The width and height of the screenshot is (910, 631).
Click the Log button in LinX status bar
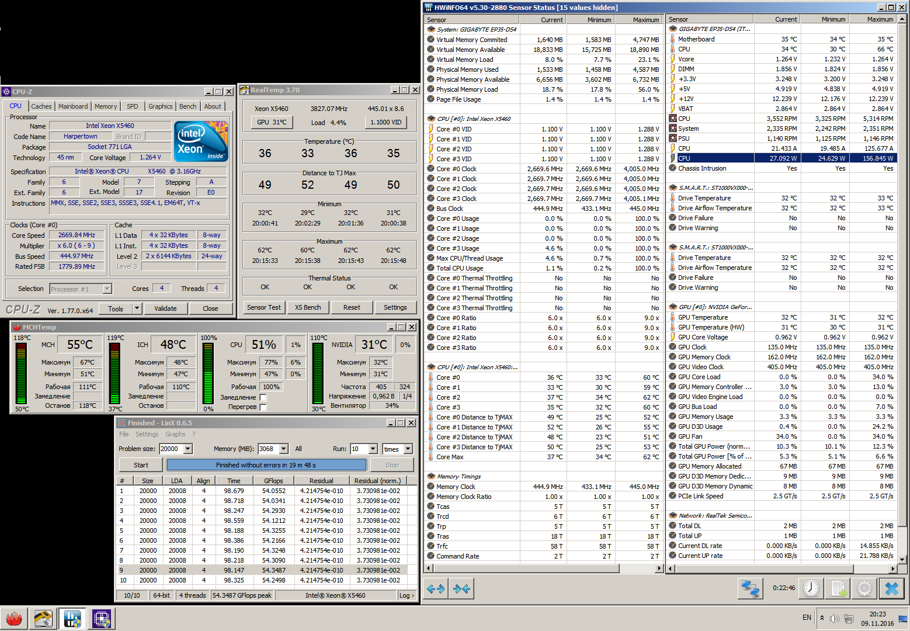(x=407, y=595)
